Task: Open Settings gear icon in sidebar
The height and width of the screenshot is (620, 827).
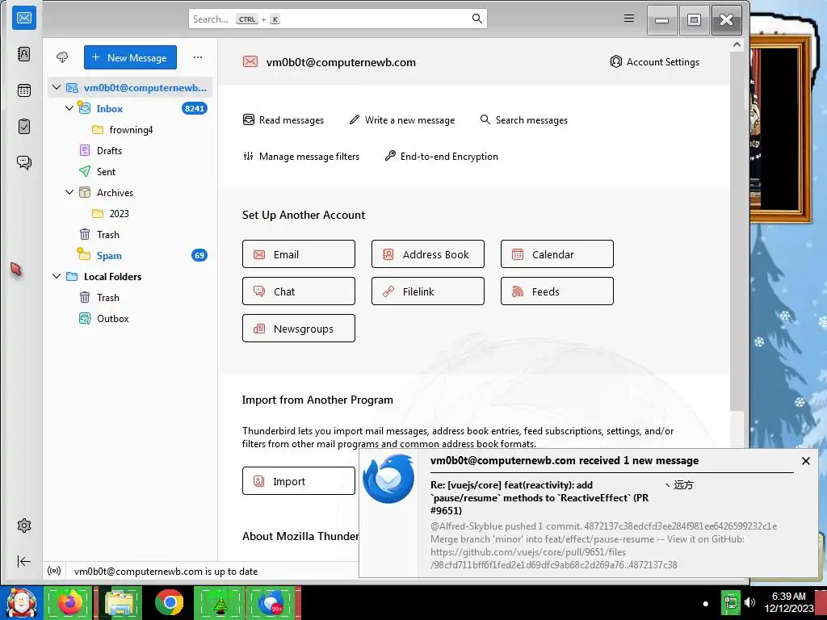Action: pos(24,526)
